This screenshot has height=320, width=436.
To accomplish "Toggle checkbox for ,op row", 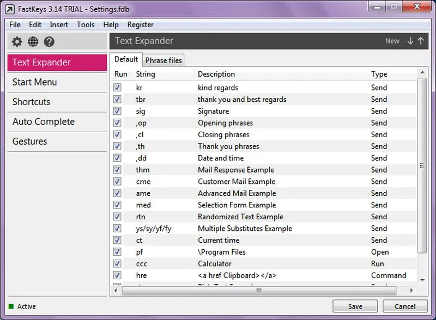I will (117, 123).
